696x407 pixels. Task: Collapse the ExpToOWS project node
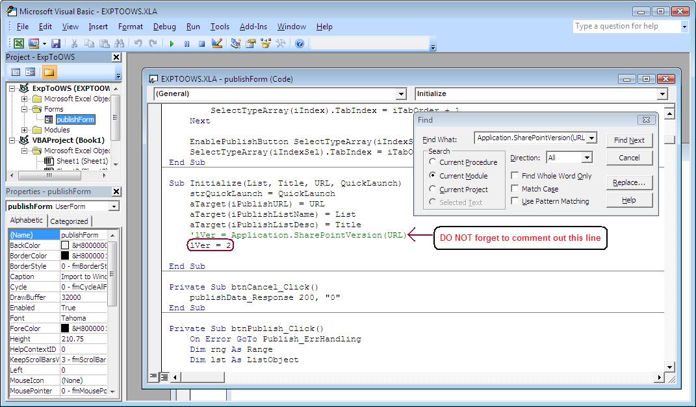point(13,88)
